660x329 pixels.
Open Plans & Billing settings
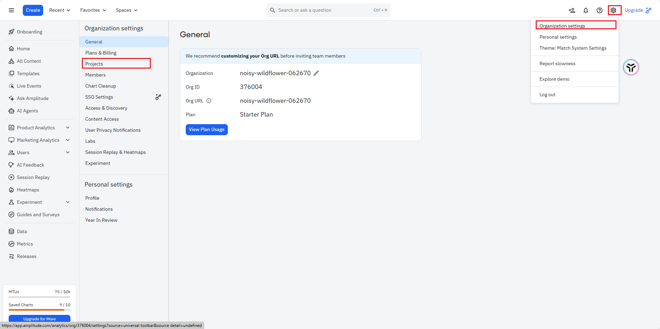(124, 53)
